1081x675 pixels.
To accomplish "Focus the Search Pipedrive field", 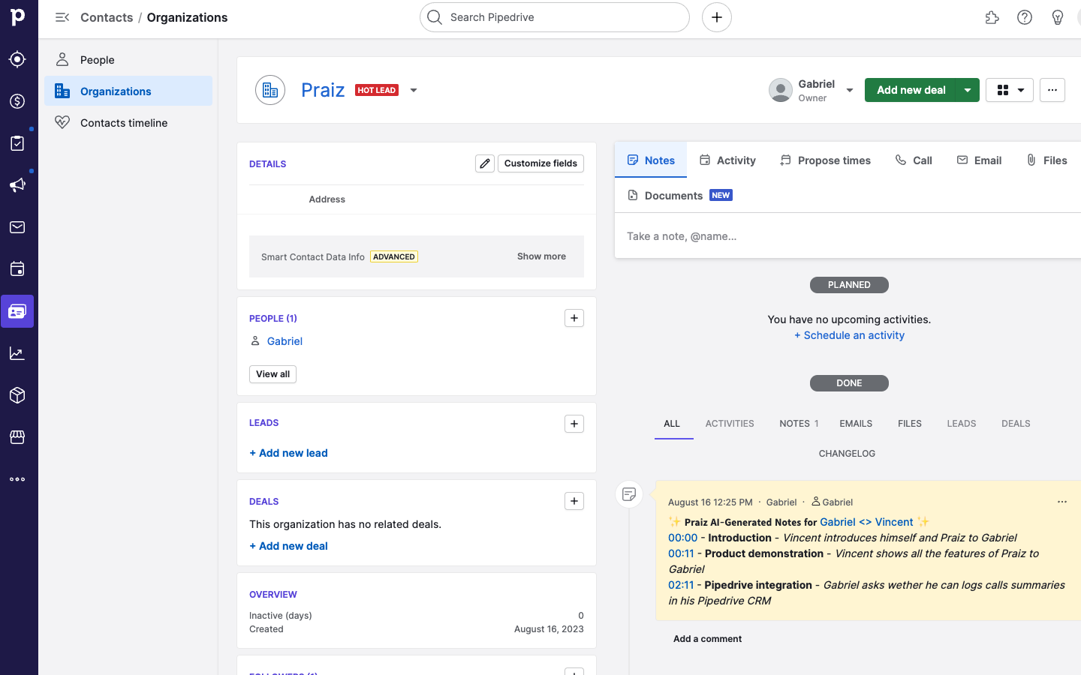I will pos(555,17).
